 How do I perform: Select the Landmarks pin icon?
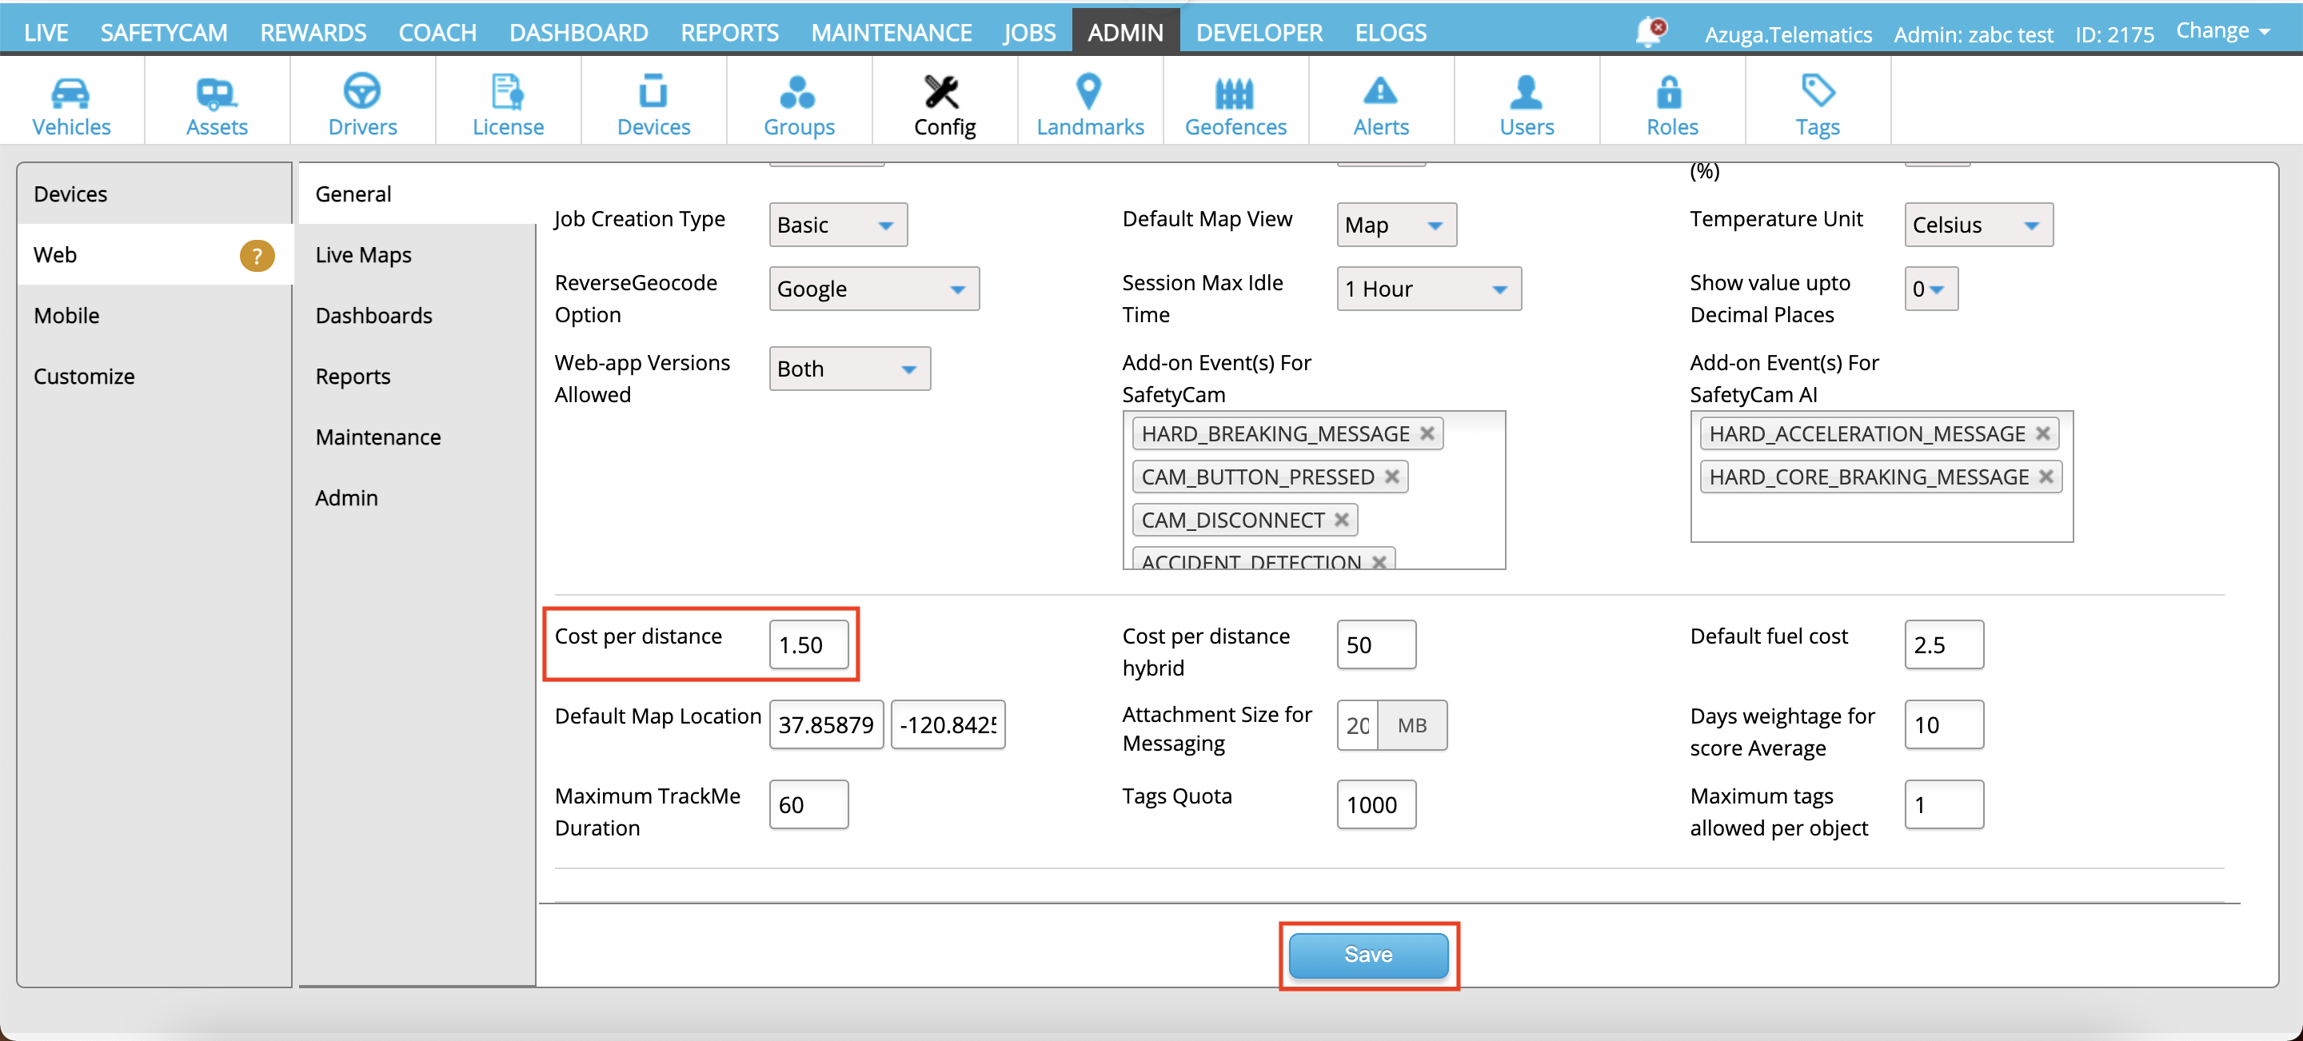point(1088,91)
